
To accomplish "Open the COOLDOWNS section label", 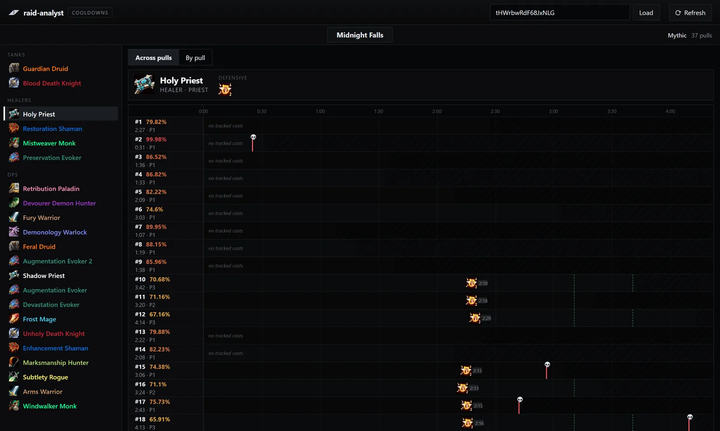I will (90, 13).
